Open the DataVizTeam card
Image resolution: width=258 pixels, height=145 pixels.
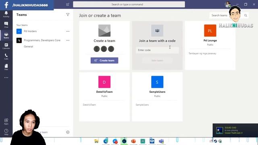click(104, 97)
